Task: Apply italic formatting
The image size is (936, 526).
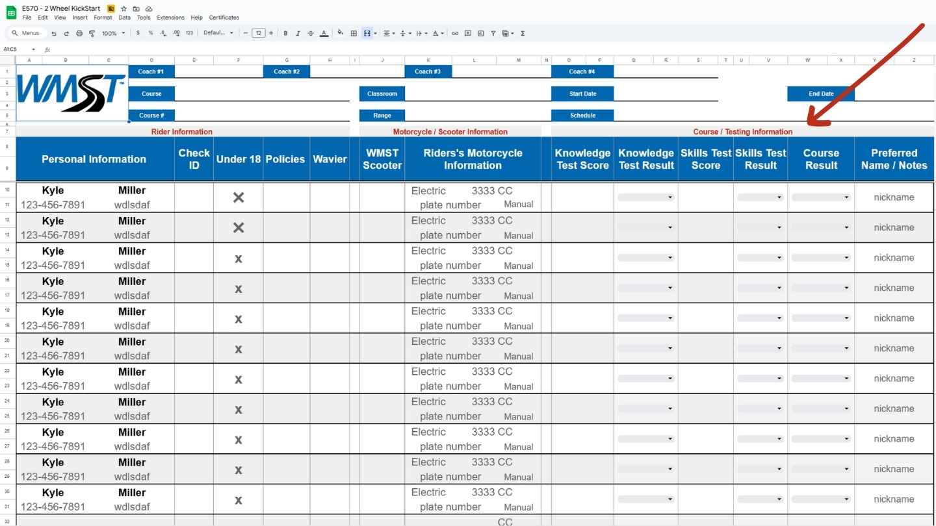Action: pyautogui.click(x=298, y=33)
